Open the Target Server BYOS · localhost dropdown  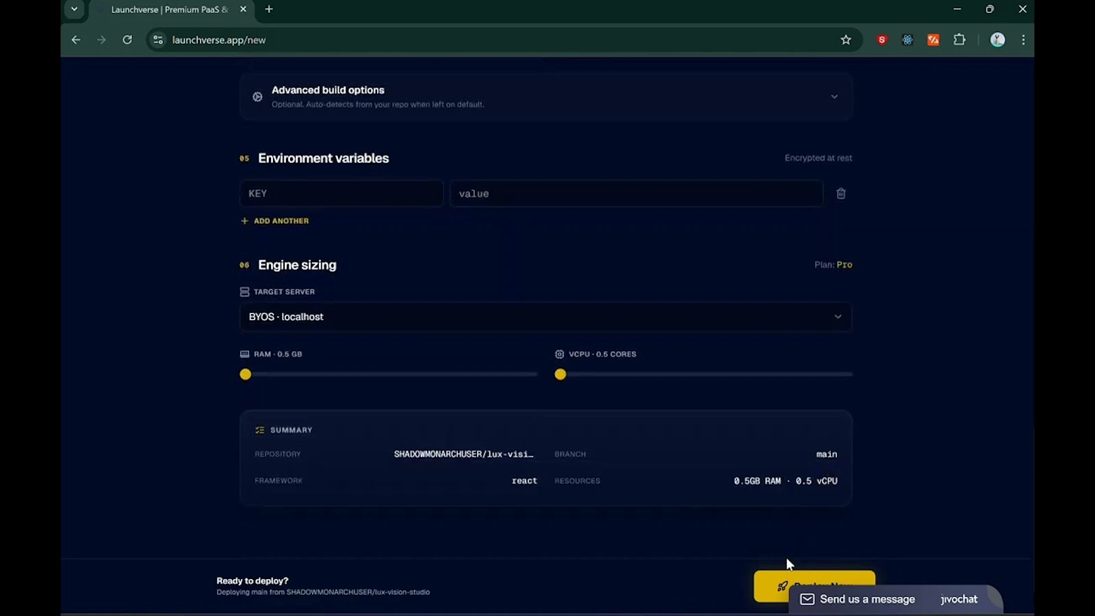[546, 317]
